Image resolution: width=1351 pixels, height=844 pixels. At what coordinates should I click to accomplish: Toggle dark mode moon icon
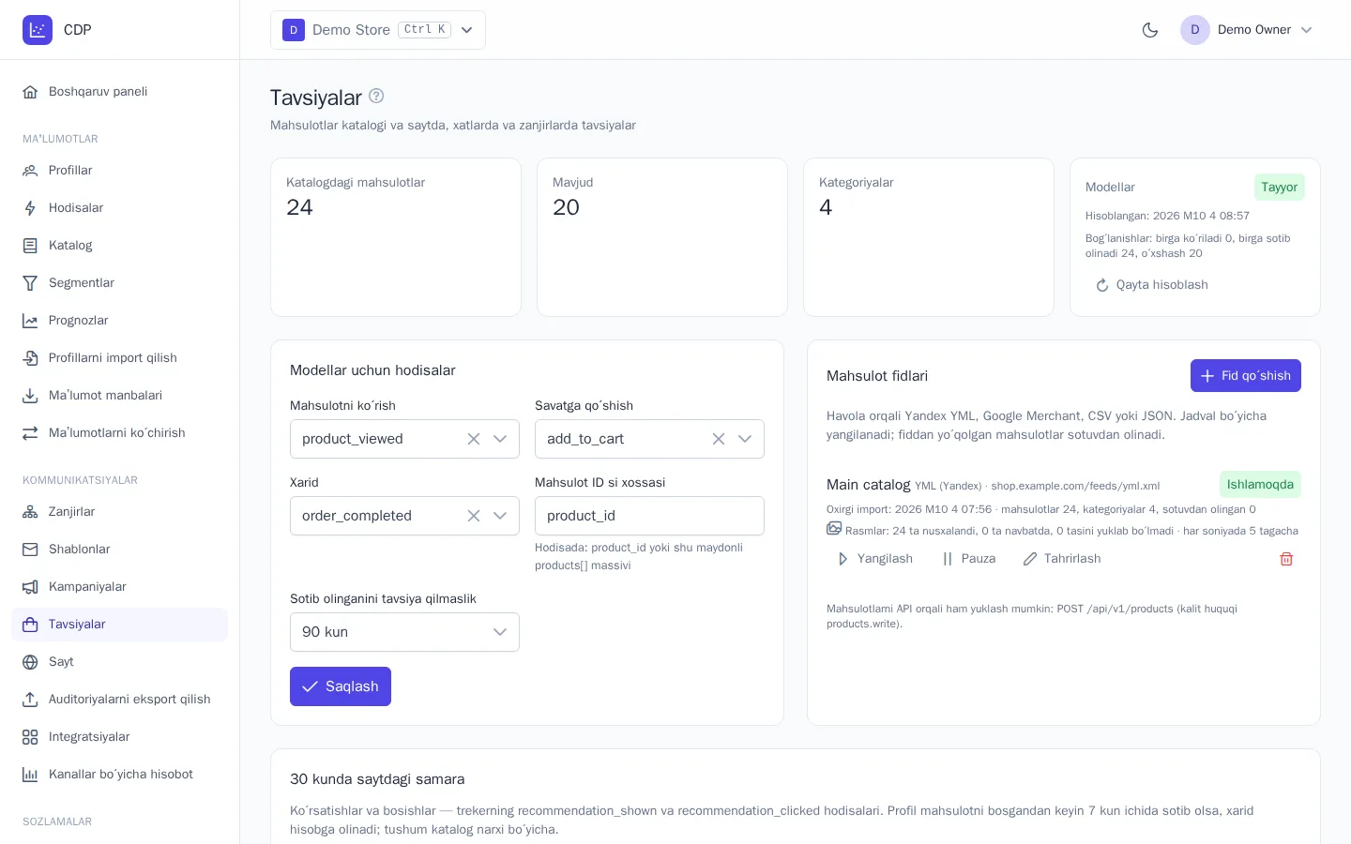tap(1150, 30)
